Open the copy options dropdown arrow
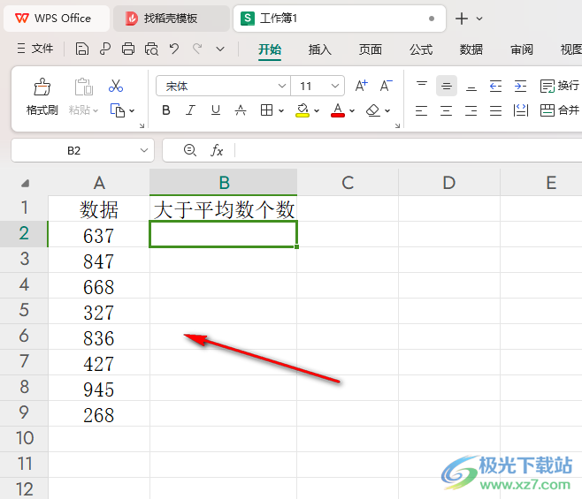Viewport: 582px width, 499px height. point(132,110)
